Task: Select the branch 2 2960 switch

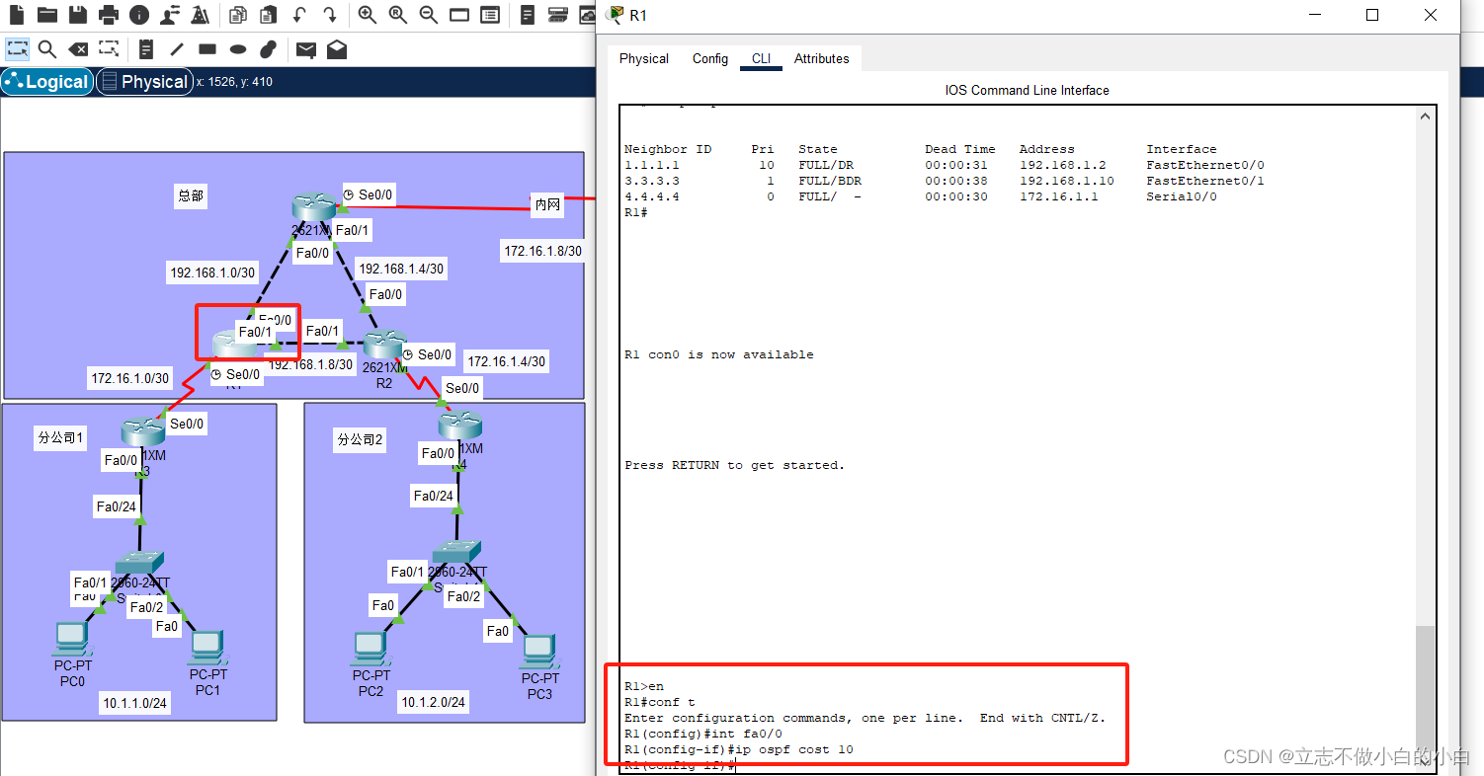Action: point(457,551)
